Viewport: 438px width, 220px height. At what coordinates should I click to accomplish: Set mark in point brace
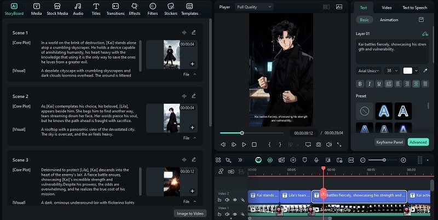click(269, 144)
